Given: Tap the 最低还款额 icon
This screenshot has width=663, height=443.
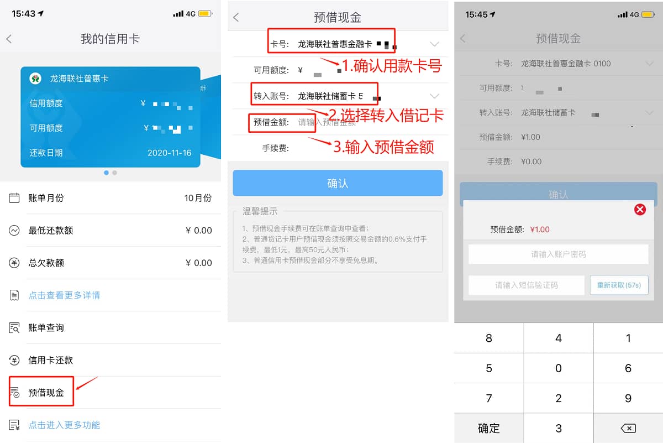Looking at the screenshot, I should click(x=14, y=231).
